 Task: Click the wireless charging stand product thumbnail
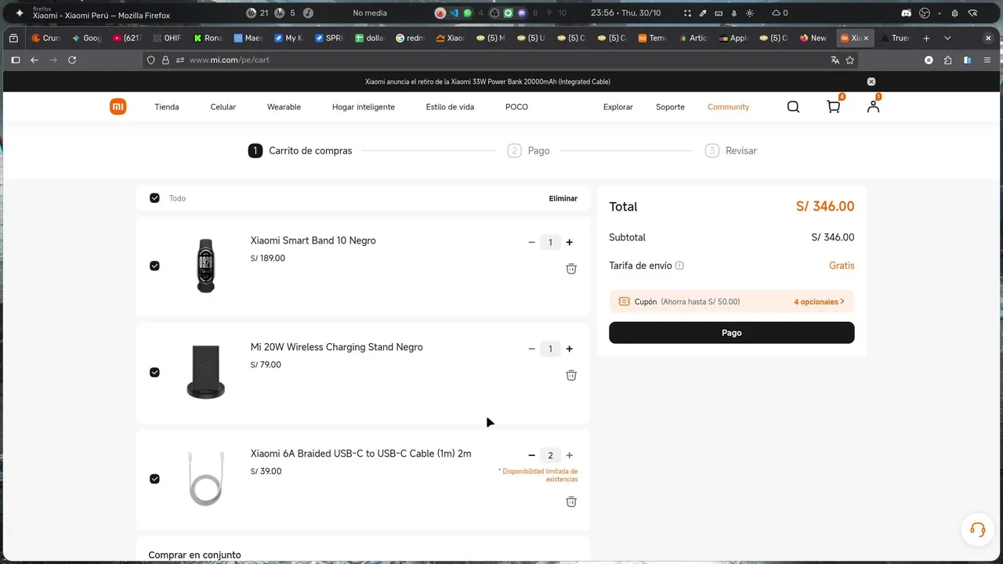point(205,372)
